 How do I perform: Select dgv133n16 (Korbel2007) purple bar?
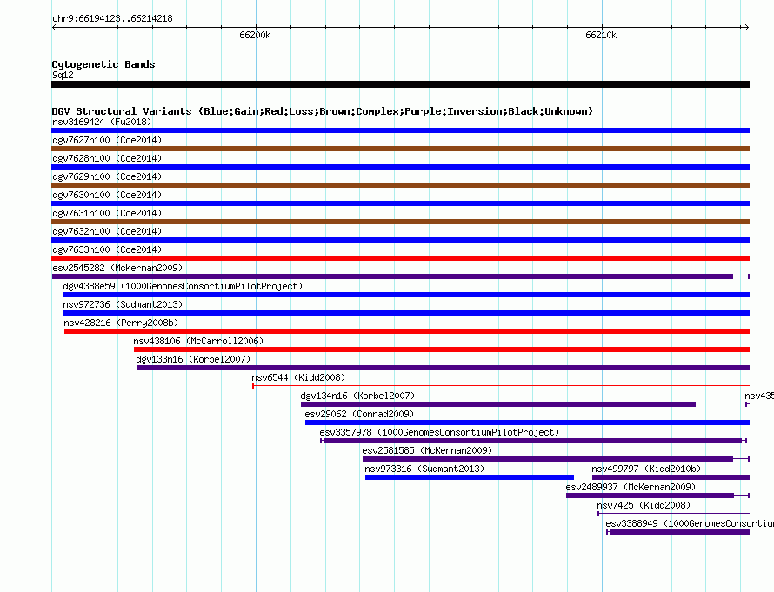click(x=443, y=368)
